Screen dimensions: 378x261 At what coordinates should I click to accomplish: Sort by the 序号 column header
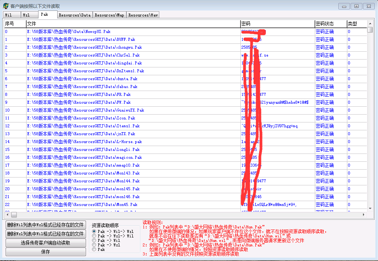[15, 24]
